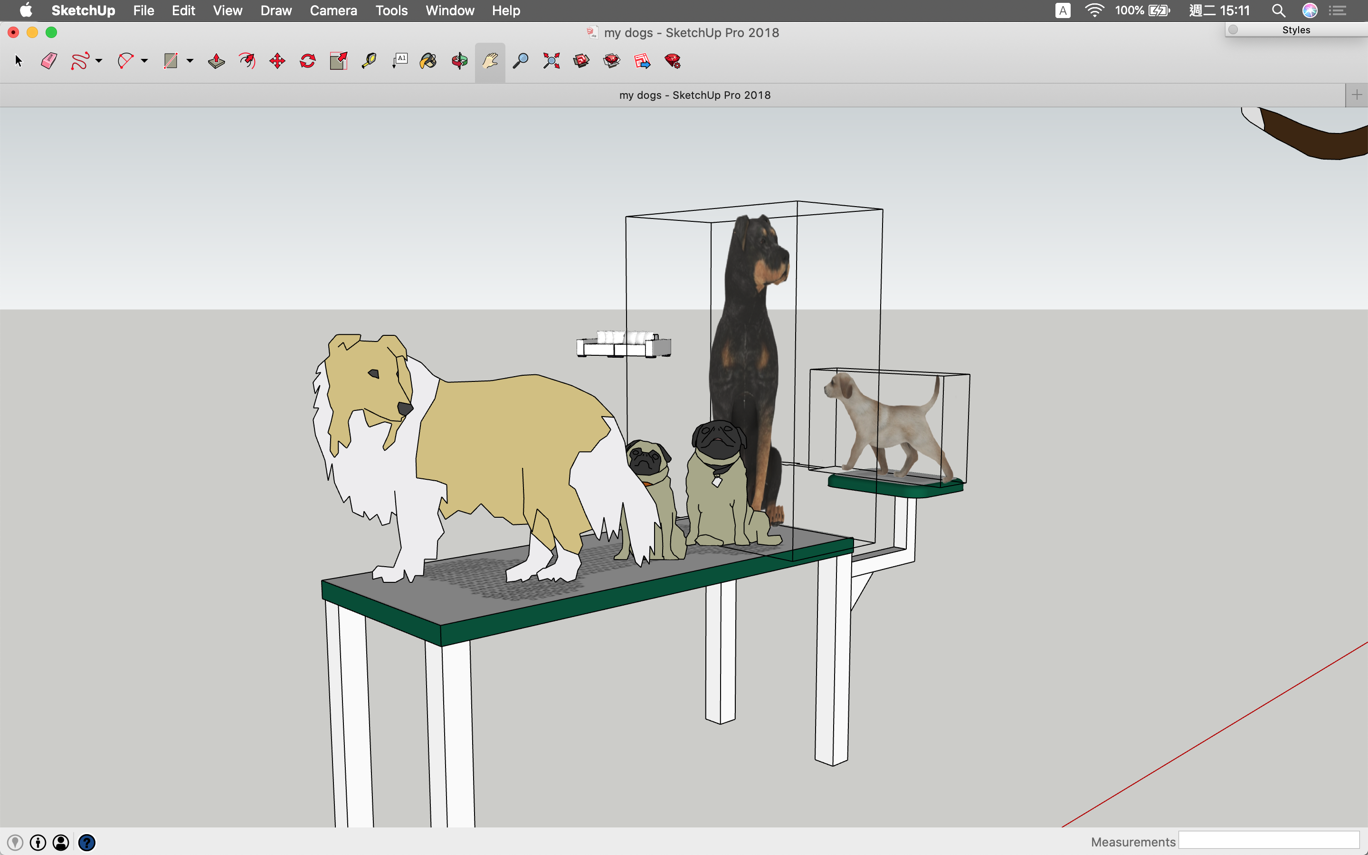Open the rectangle shape tools dropdown
Viewport: 1368px width, 855px height.
(x=190, y=61)
